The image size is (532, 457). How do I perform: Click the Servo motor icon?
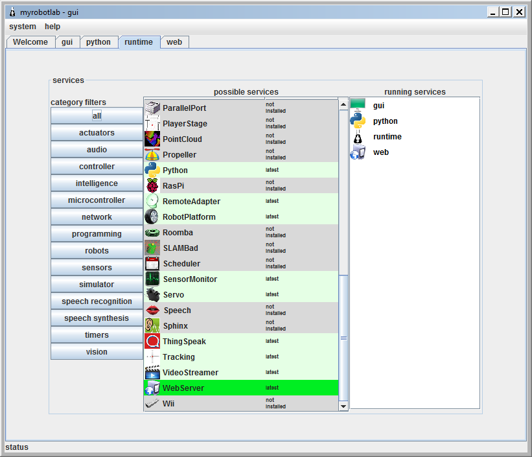(x=152, y=295)
